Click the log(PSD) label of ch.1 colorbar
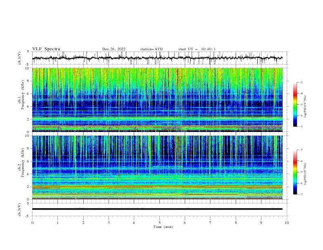This screenshot has width=323, height=250. click(x=305, y=107)
